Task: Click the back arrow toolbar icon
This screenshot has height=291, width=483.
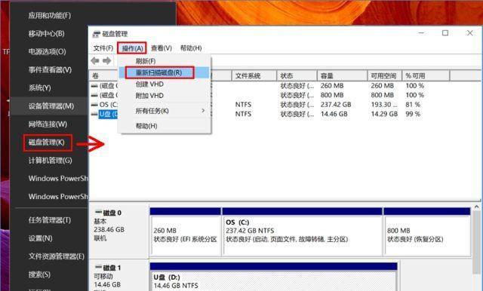Action: pyautogui.click(x=95, y=60)
